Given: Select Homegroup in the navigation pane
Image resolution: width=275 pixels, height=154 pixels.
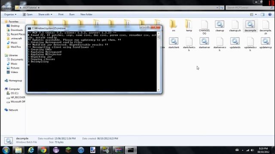Looking at the screenshot, I should [13, 81].
